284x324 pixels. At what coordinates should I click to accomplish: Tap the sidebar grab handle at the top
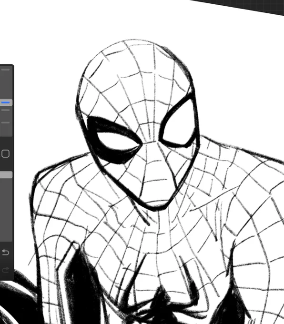[x=5, y=70]
